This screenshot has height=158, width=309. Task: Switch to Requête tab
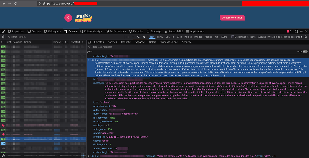tap(126, 42)
